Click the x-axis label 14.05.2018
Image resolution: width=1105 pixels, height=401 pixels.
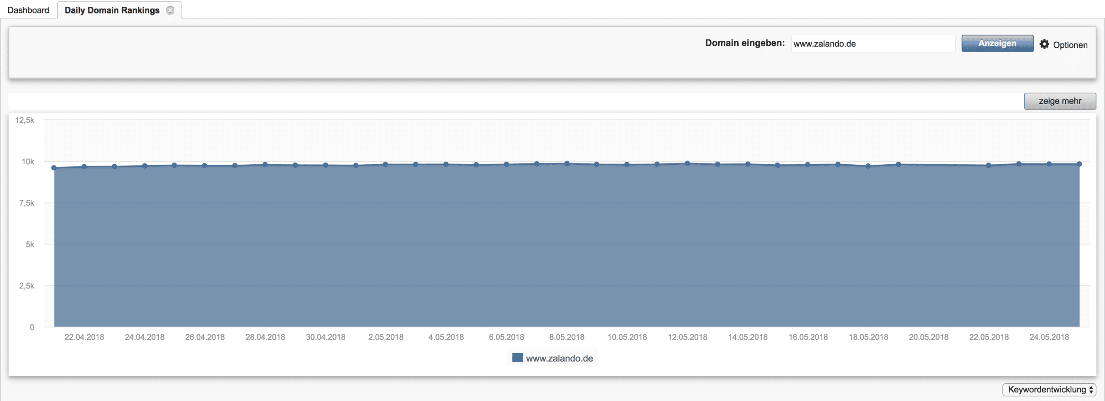click(748, 337)
